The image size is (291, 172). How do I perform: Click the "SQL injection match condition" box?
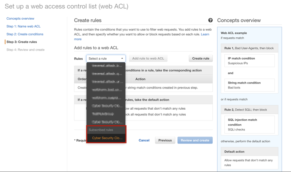[x=249, y=125]
